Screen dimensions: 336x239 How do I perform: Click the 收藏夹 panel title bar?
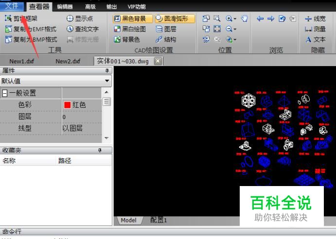[56, 150]
